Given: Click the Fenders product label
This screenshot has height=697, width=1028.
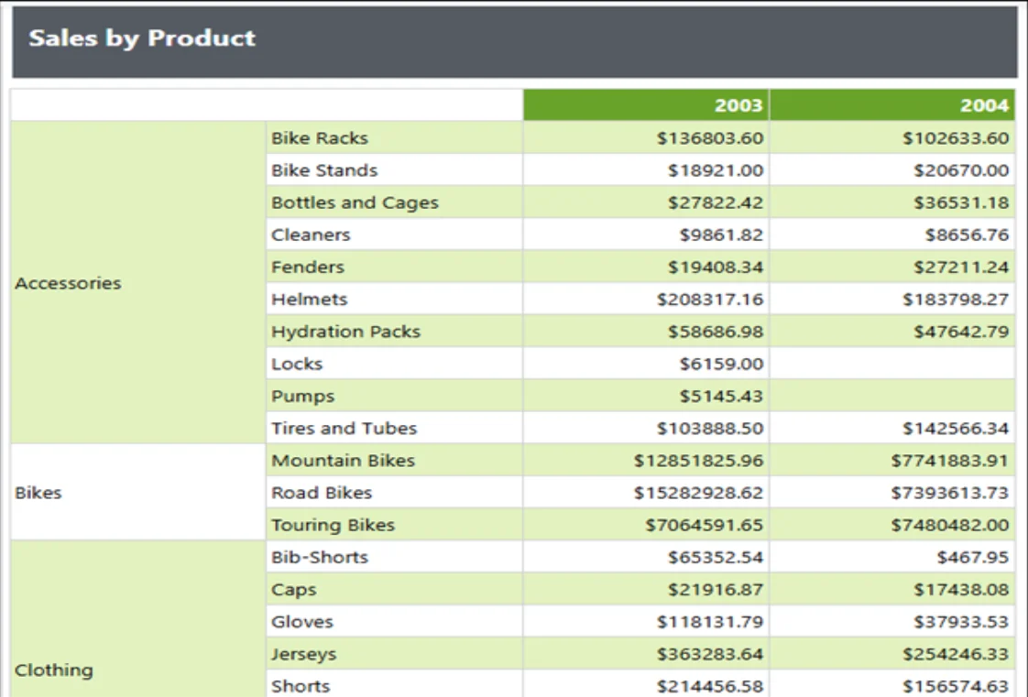Looking at the screenshot, I should click(x=308, y=267).
